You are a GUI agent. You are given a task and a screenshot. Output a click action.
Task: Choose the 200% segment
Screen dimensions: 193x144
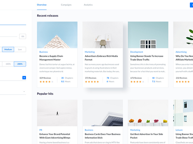pyautogui.click(x=20, y=64)
